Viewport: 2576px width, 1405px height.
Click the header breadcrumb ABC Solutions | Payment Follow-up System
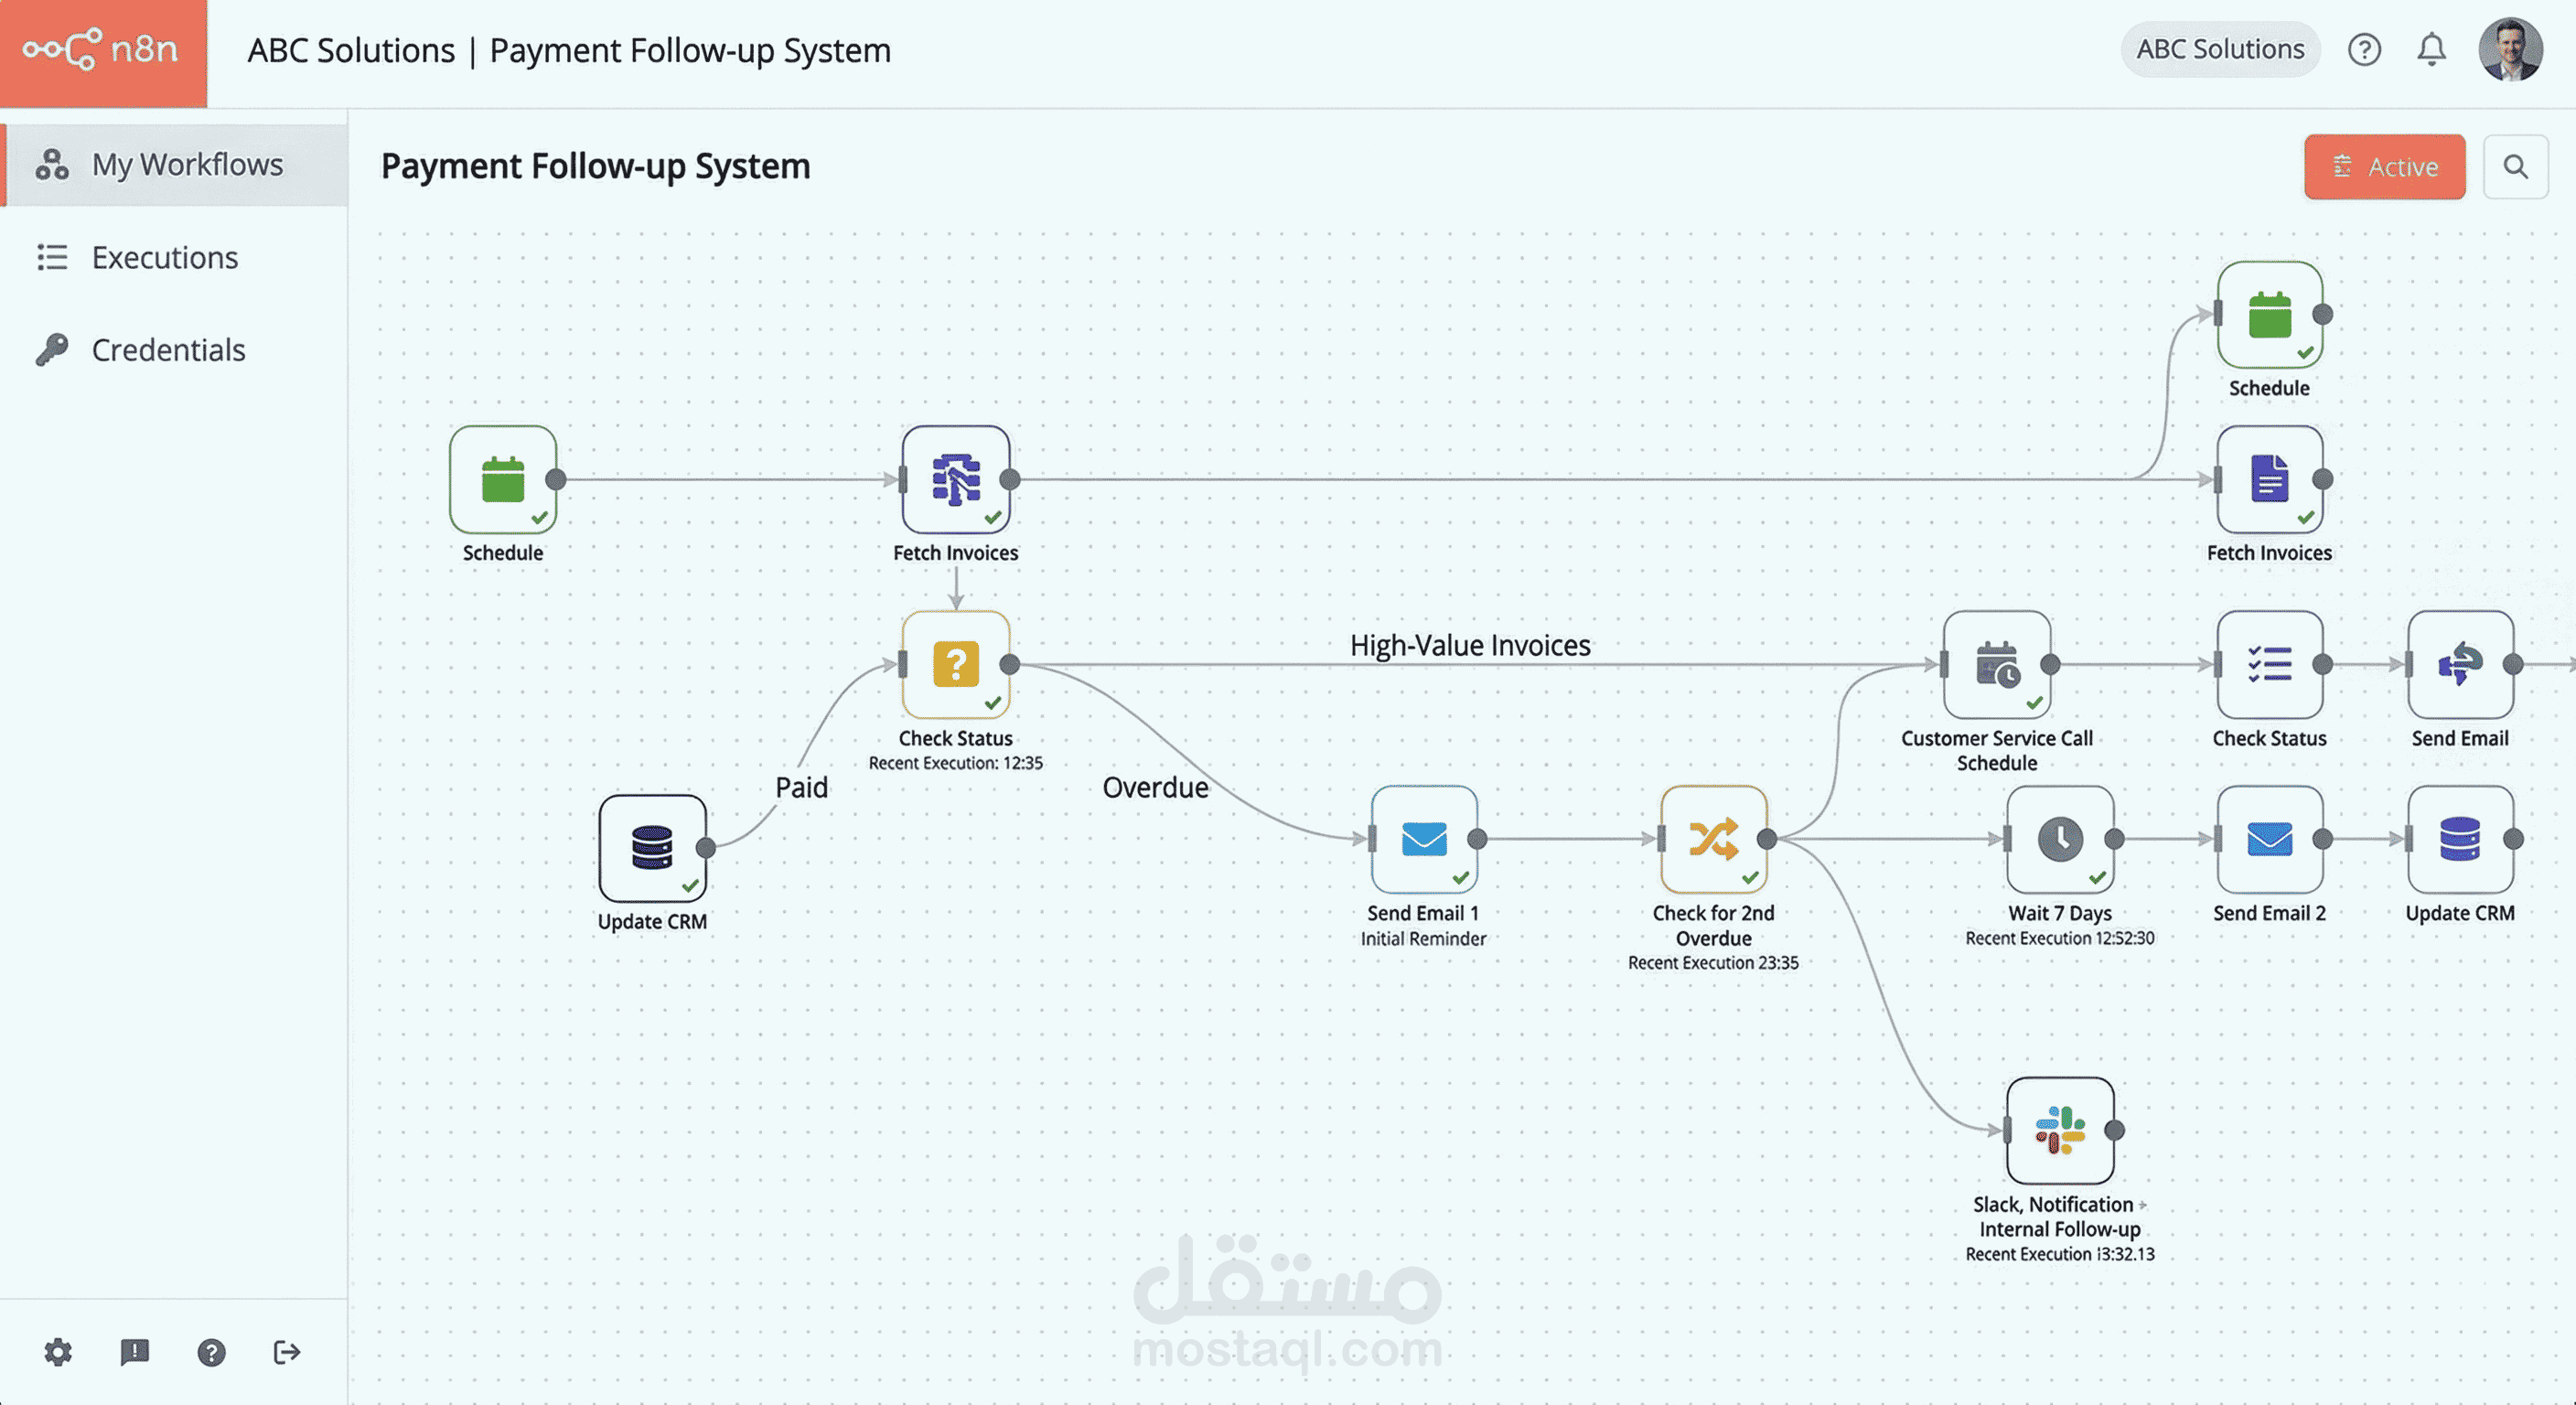tap(569, 51)
